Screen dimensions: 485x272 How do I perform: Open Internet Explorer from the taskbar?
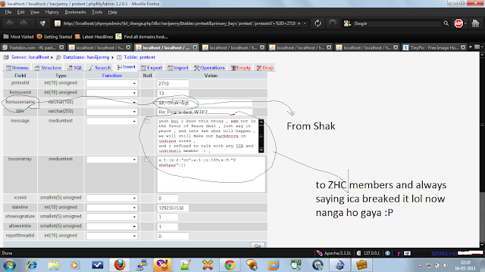pyautogui.click(x=32, y=265)
